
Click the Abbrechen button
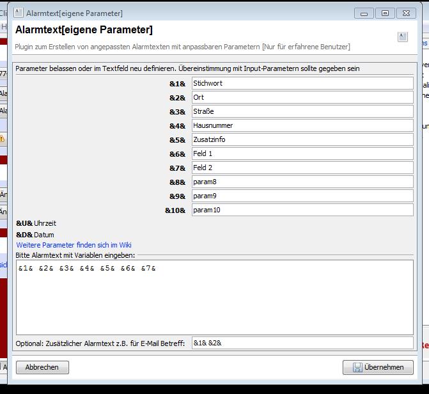pos(42,367)
